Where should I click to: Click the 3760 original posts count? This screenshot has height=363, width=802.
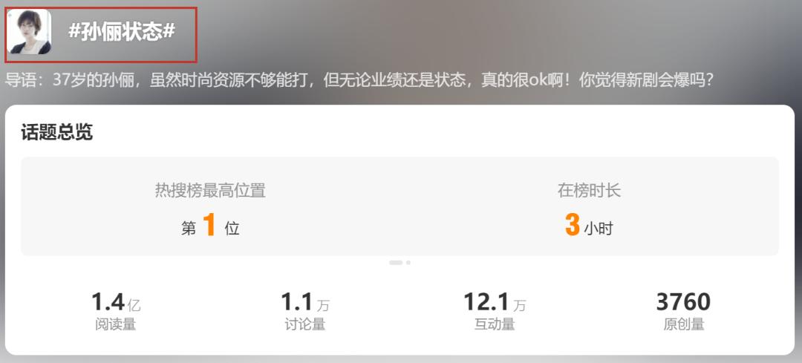point(684,302)
